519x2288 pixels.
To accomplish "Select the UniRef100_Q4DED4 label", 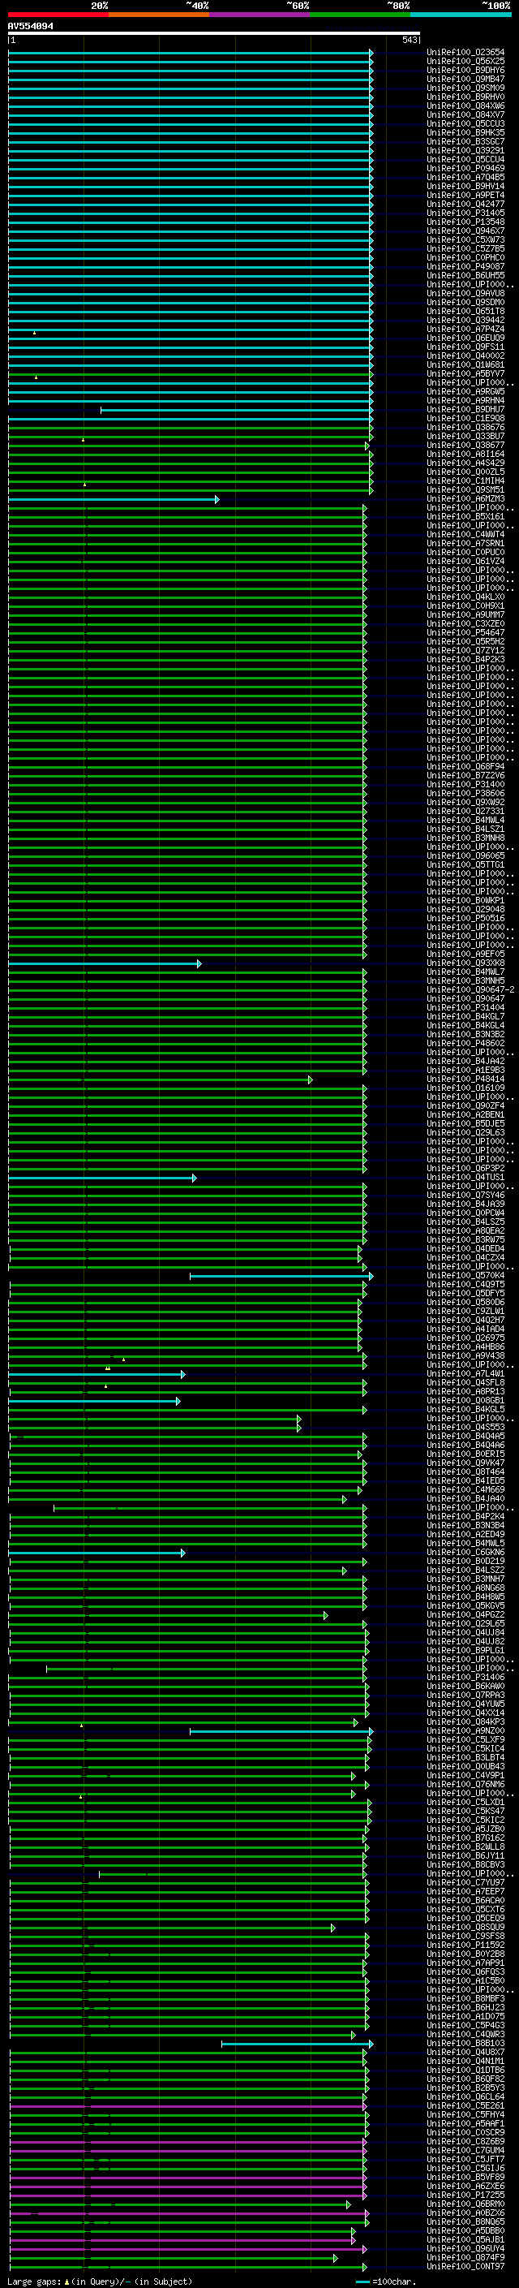I will click(465, 1250).
